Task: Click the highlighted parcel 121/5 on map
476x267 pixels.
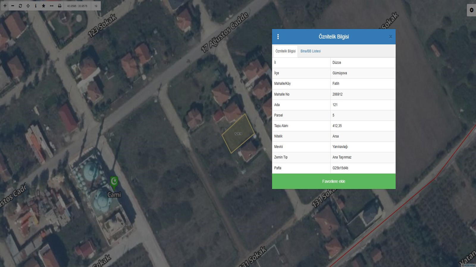Action: point(238,134)
